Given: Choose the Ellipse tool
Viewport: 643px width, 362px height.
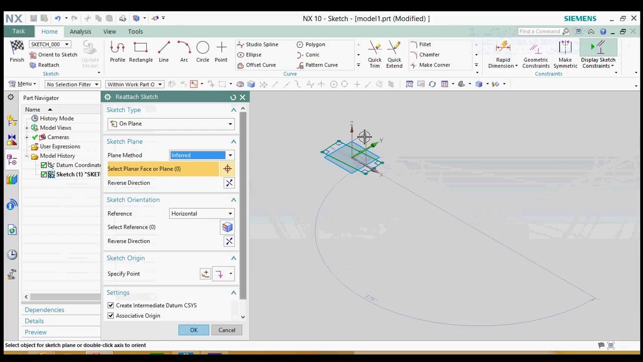Looking at the screenshot, I should tap(249, 55).
